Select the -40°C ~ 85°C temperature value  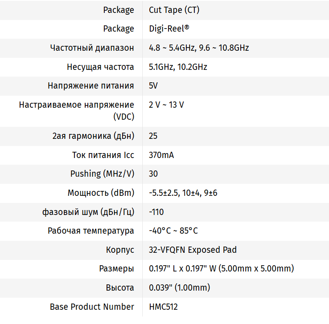(x=173, y=231)
